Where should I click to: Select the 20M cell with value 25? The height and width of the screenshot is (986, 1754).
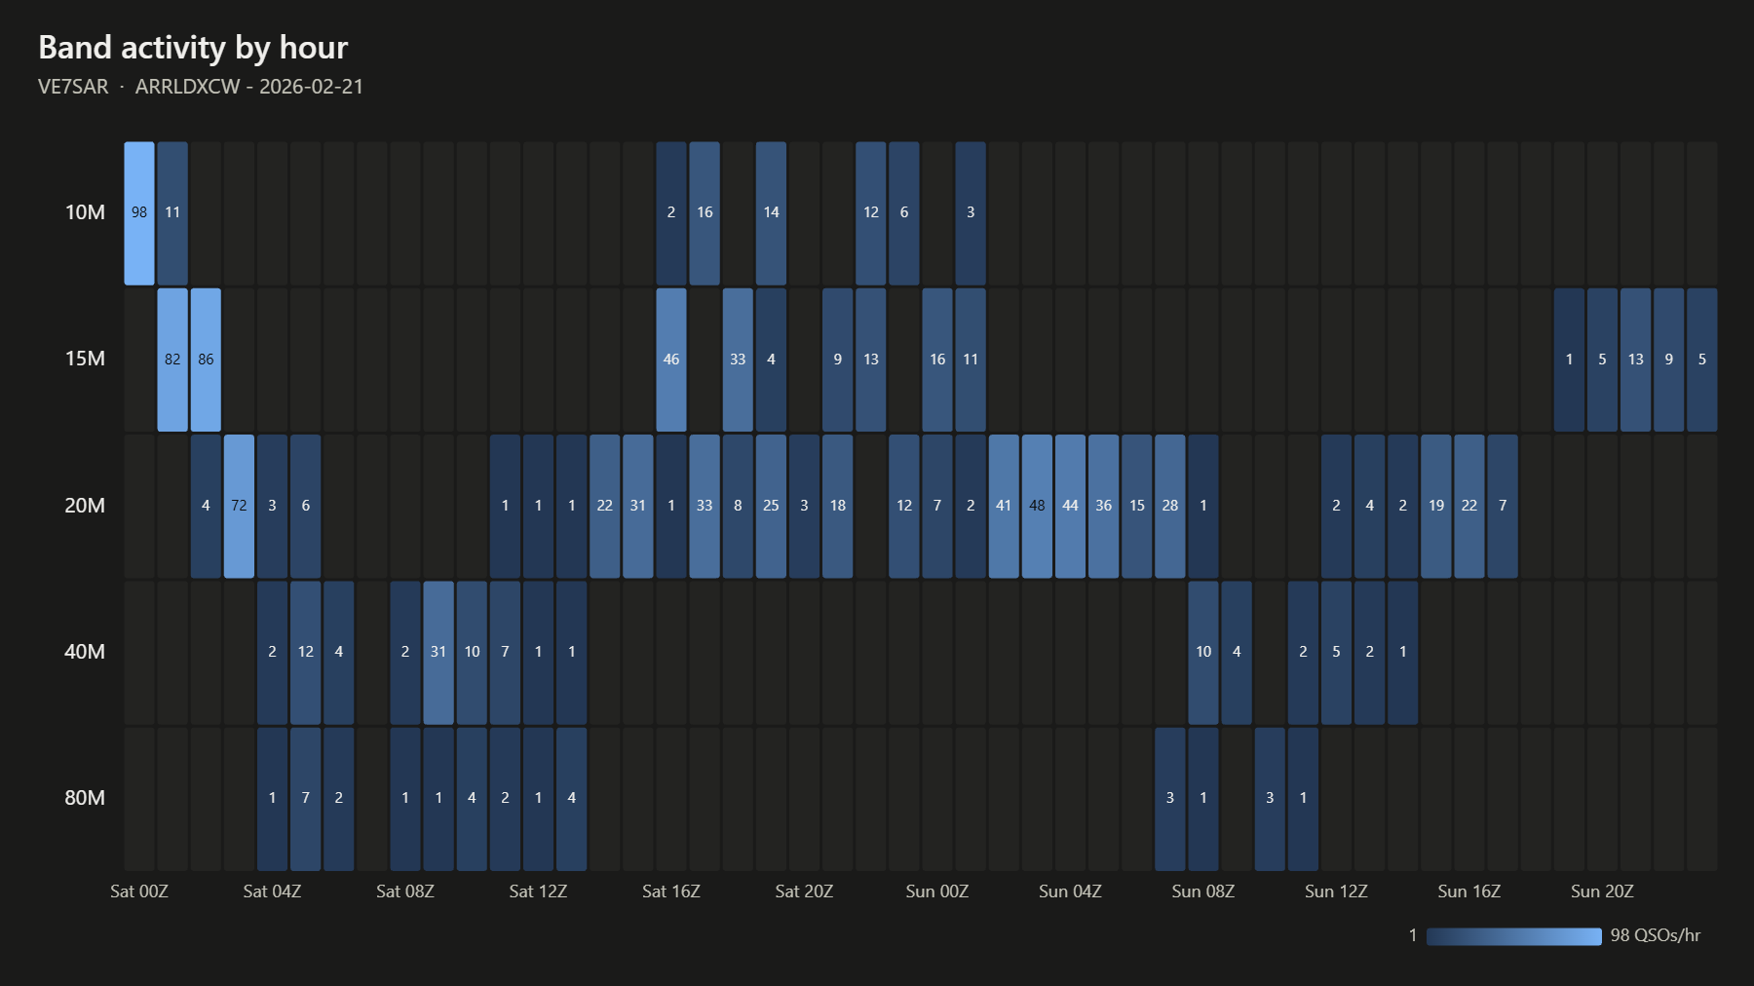coord(771,506)
